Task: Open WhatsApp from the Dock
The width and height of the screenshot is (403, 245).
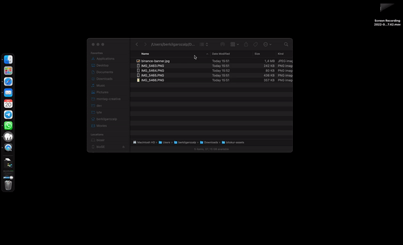Action: point(8,126)
